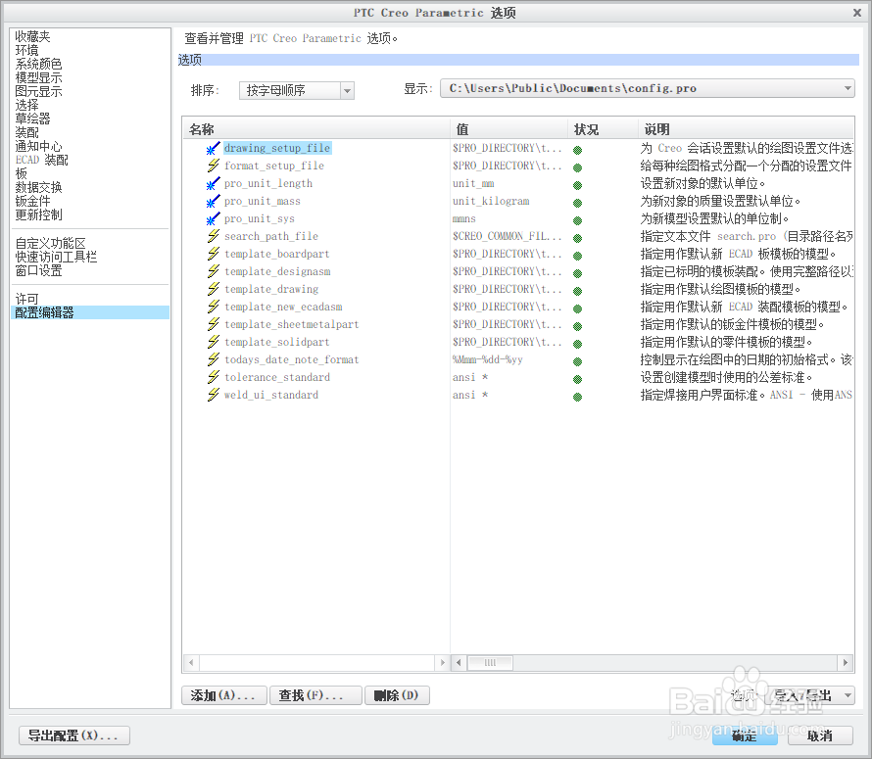Click green status dot for drawing_setup_file

pyautogui.click(x=578, y=150)
